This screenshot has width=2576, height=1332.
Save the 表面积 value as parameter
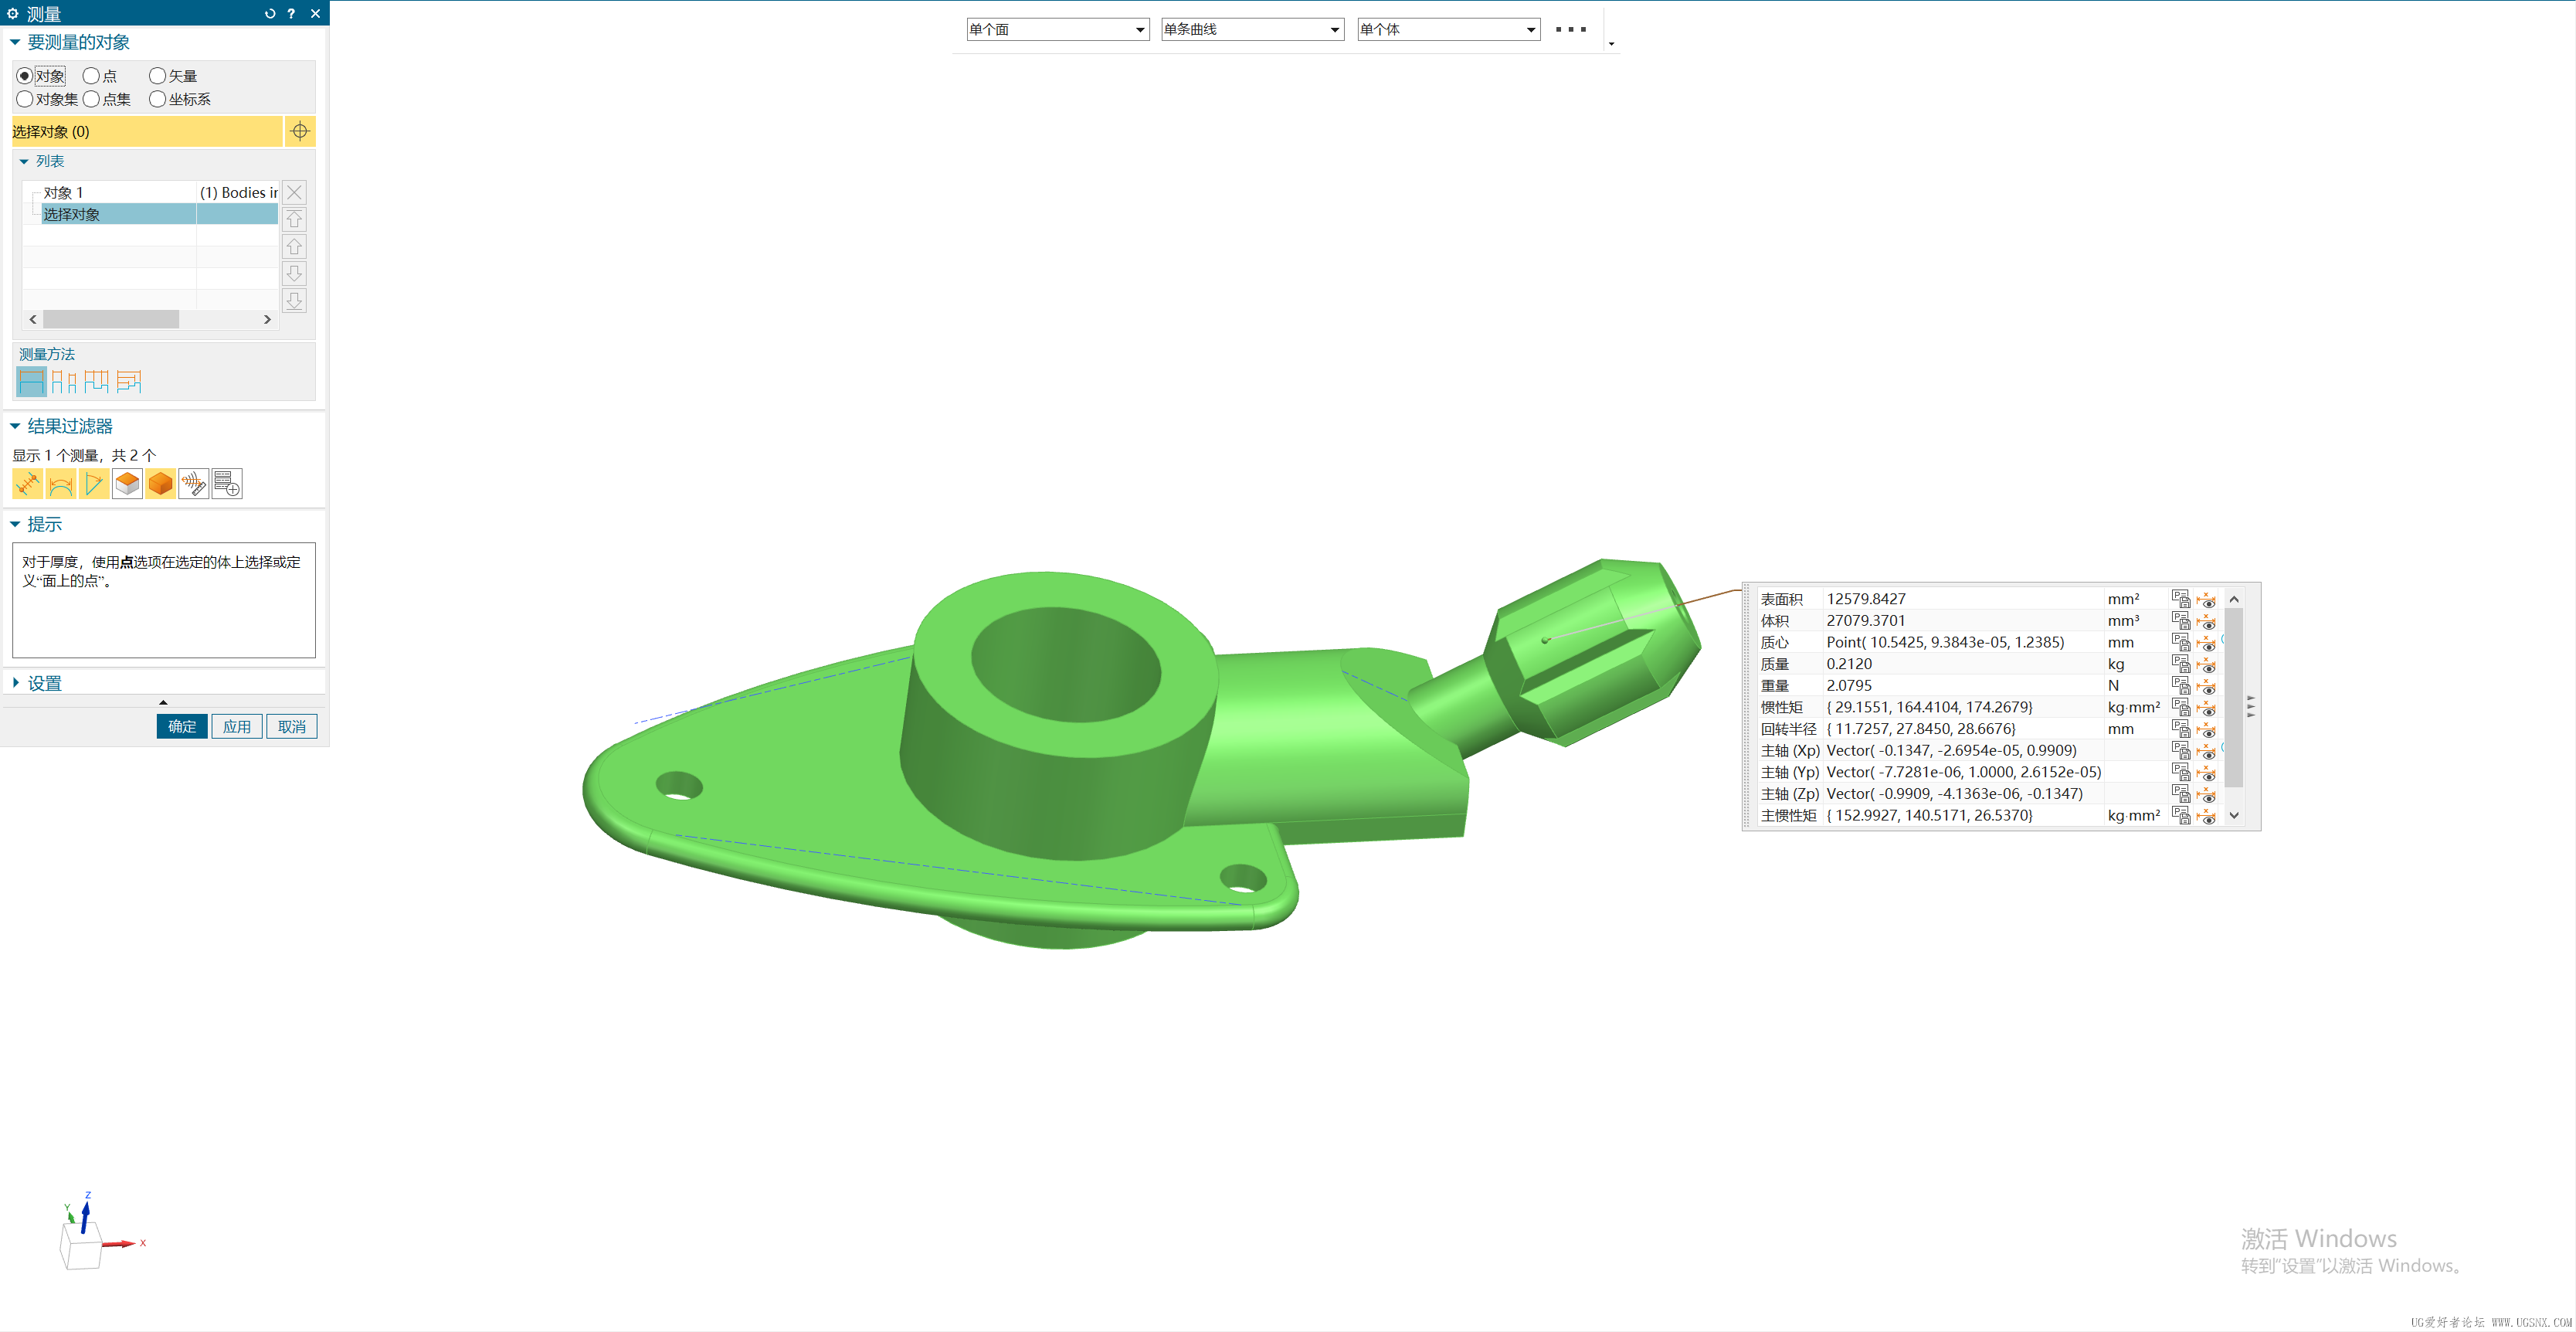(x=2181, y=598)
